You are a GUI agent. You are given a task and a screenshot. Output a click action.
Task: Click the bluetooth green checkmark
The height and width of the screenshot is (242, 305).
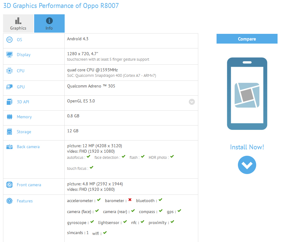(x=160, y=200)
